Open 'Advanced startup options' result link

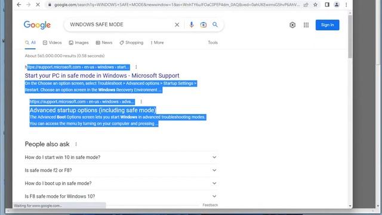93,110
